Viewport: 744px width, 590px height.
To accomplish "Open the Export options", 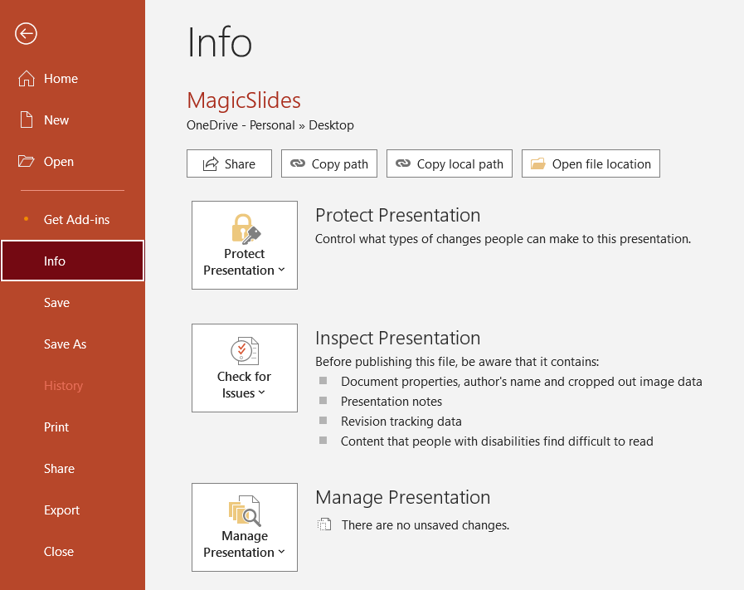I will click(x=72, y=510).
